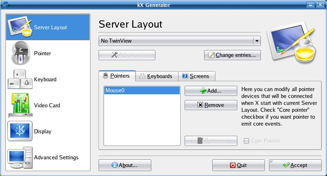This screenshot has width=327, height=176.
Task: Click the disabled Advanced button
Action: [127, 55]
